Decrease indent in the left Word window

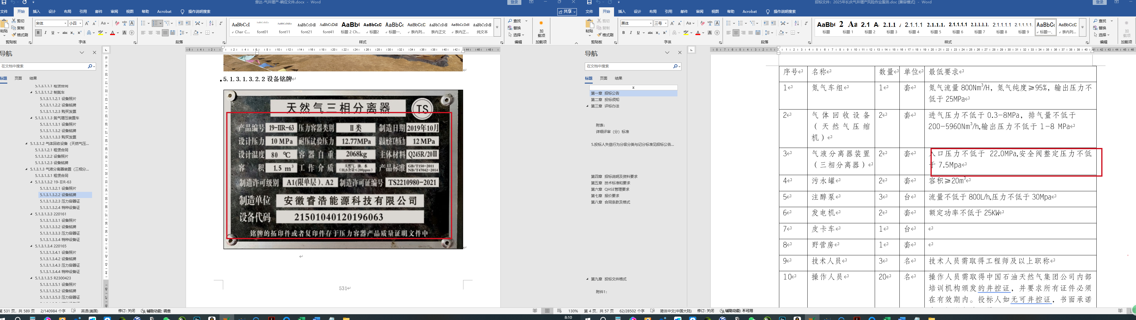pos(180,23)
